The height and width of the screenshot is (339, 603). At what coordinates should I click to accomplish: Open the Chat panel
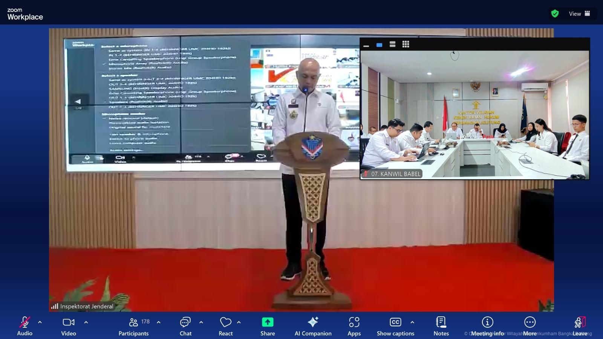(x=185, y=326)
